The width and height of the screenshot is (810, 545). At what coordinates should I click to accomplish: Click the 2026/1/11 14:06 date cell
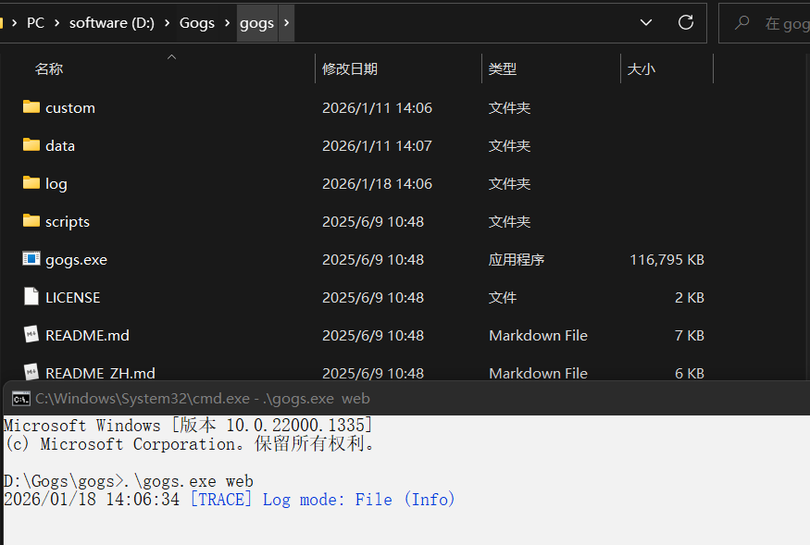pyautogui.click(x=377, y=107)
